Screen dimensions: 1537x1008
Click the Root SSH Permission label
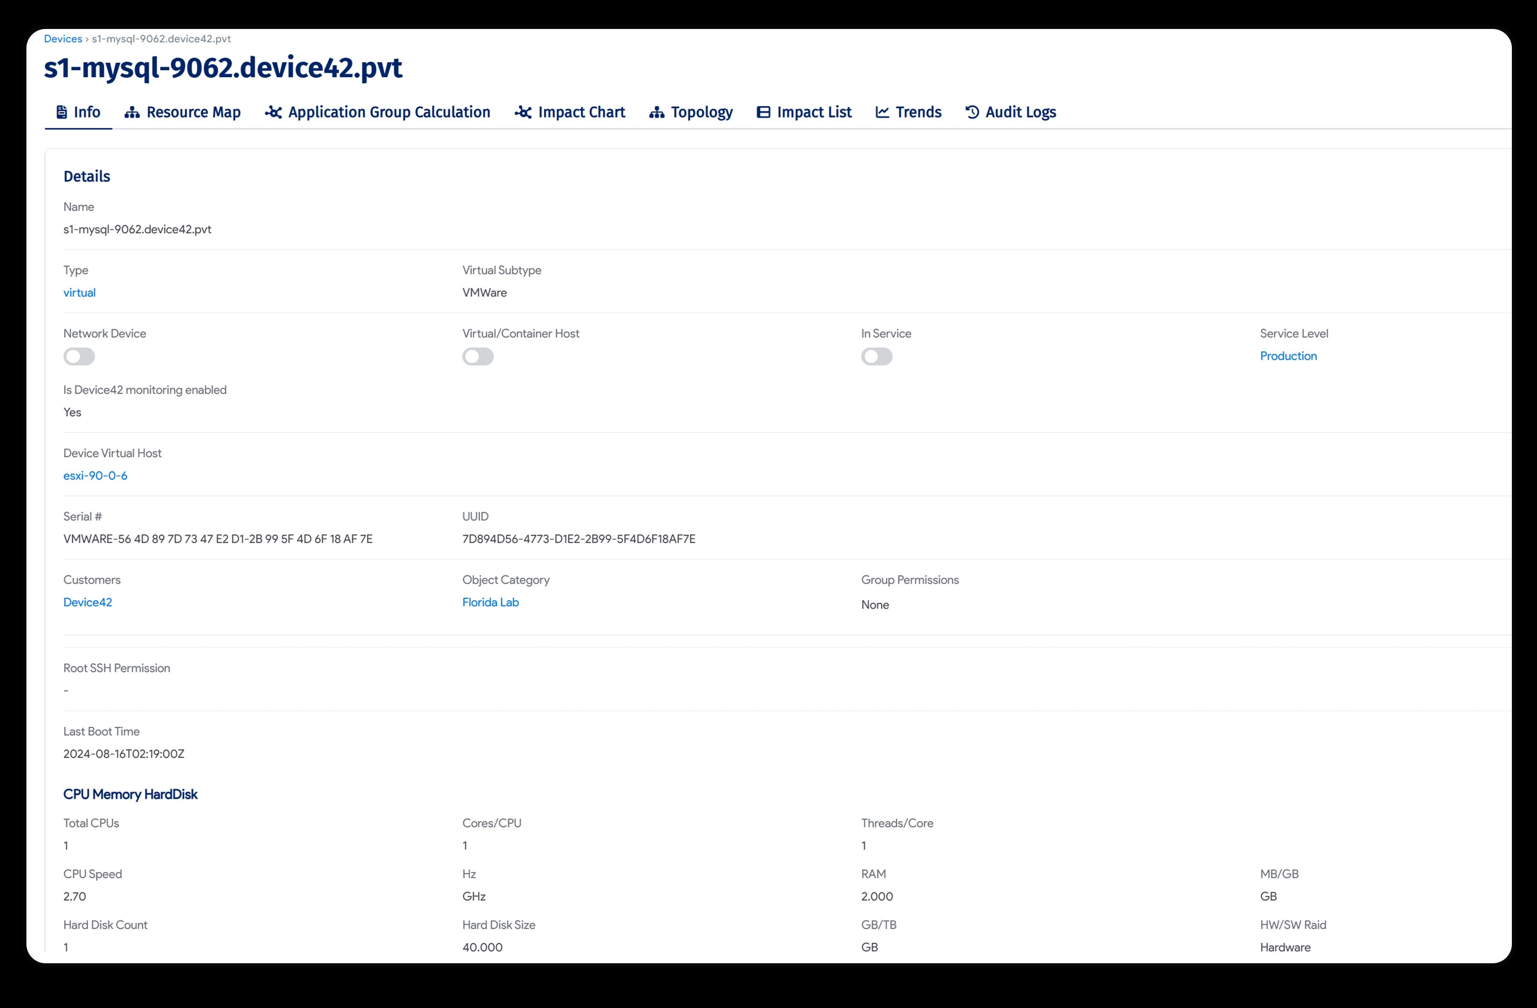tap(117, 668)
